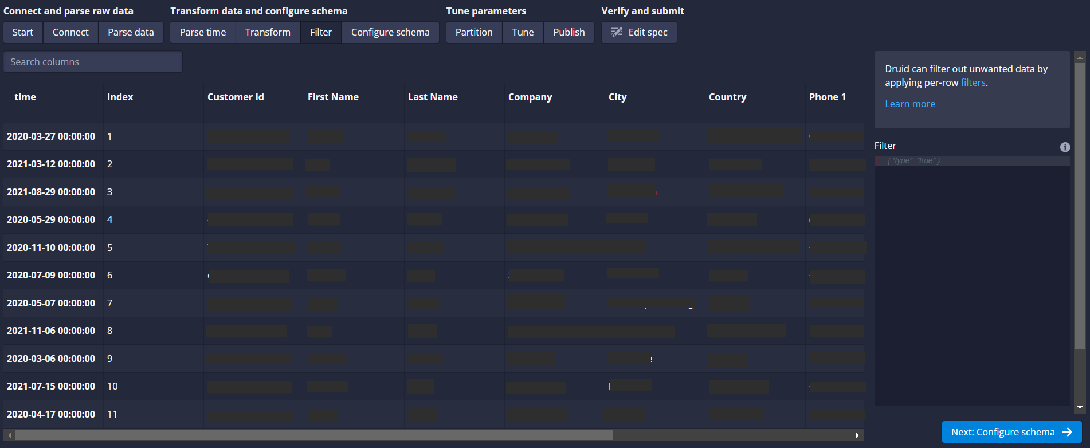
Task: Click the horizontal table scrollbar thumb
Action: point(314,435)
